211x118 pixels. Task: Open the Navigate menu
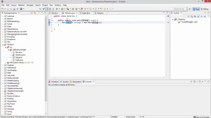coord(30,5)
